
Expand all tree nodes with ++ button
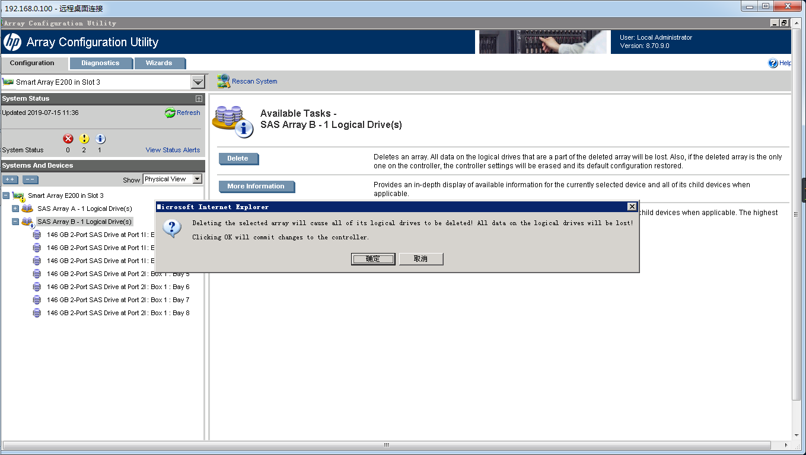click(x=11, y=180)
